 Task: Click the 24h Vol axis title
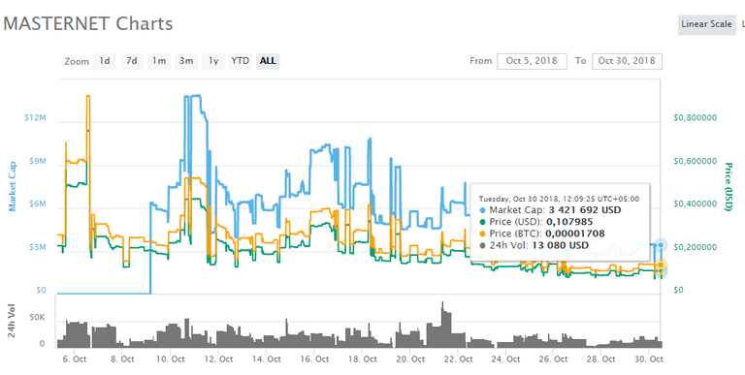(13, 321)
